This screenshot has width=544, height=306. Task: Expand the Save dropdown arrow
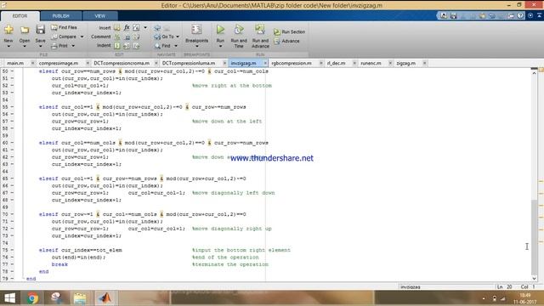click(x=40, y=46)
